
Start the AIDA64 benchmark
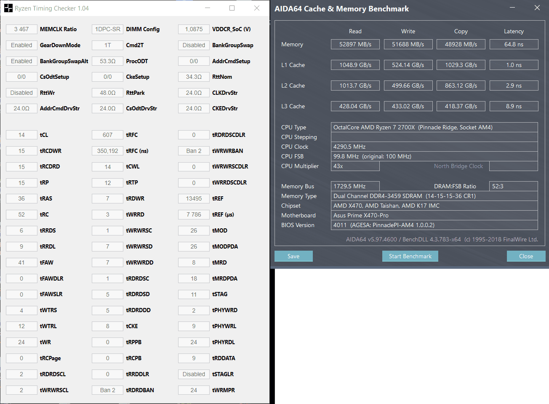410,256
